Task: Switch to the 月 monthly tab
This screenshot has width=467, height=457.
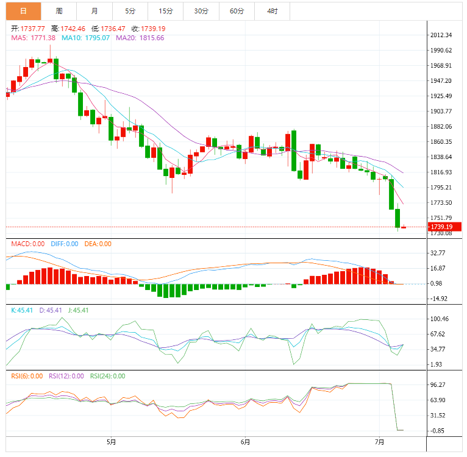Action: pos(94,12)
